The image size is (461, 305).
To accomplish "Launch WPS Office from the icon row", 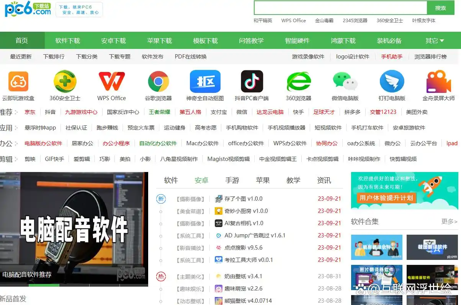I will [111, 81].
